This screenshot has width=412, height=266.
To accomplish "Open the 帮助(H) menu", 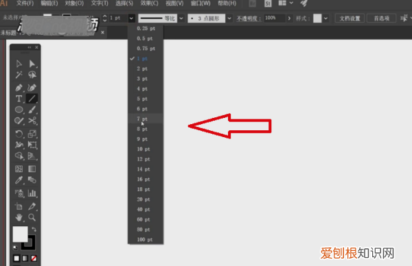I will pos(227,3).
